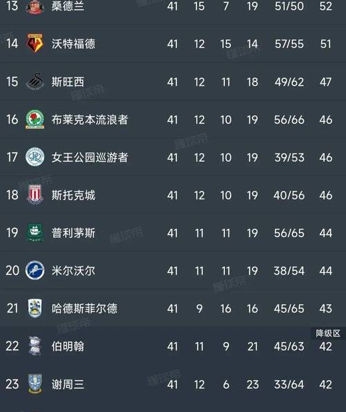
Task: Click the Stoke City striped crest
Action: point(35,195)
